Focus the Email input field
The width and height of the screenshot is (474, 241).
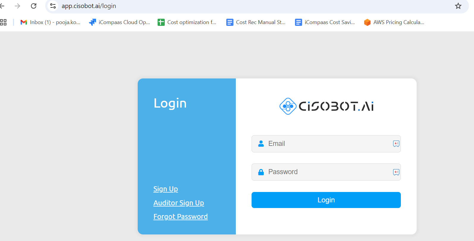326,144
